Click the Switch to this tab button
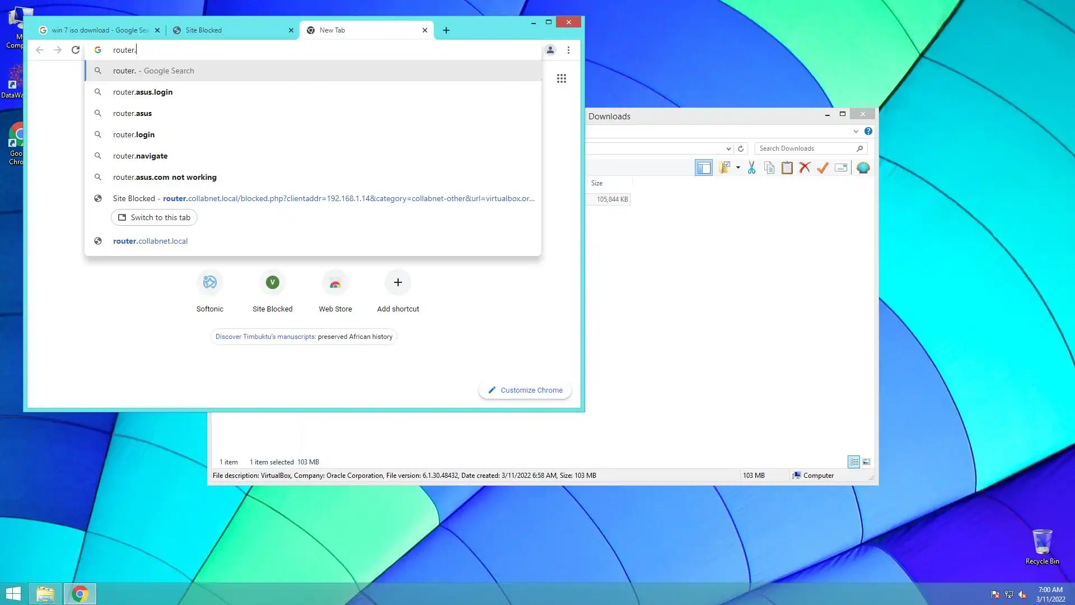The image size is (1075, 605). 154,217
